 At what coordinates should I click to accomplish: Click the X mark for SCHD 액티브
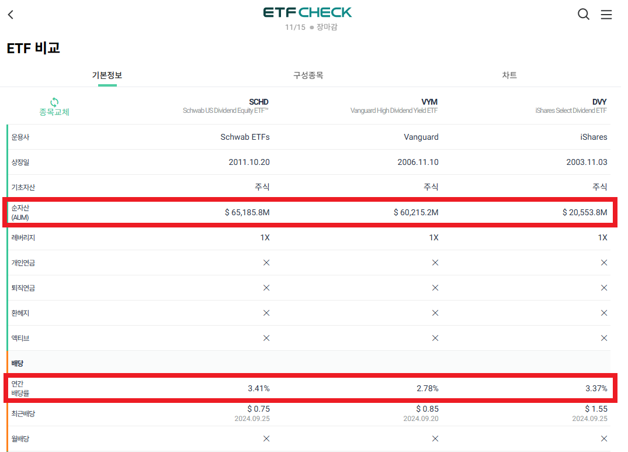(x=266, y=338)
